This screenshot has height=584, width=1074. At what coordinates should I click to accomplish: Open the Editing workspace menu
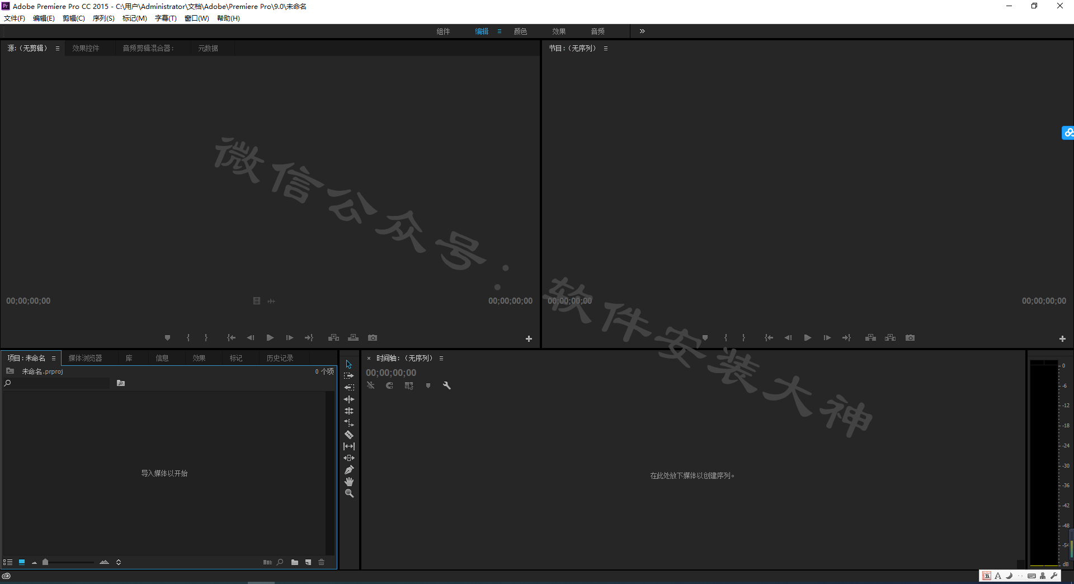click(500, 31)
